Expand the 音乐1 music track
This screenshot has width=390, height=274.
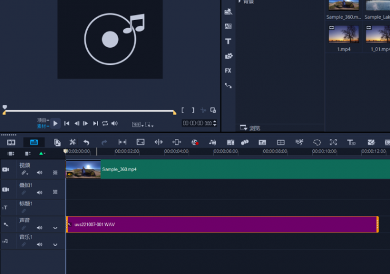pos(55,245)
